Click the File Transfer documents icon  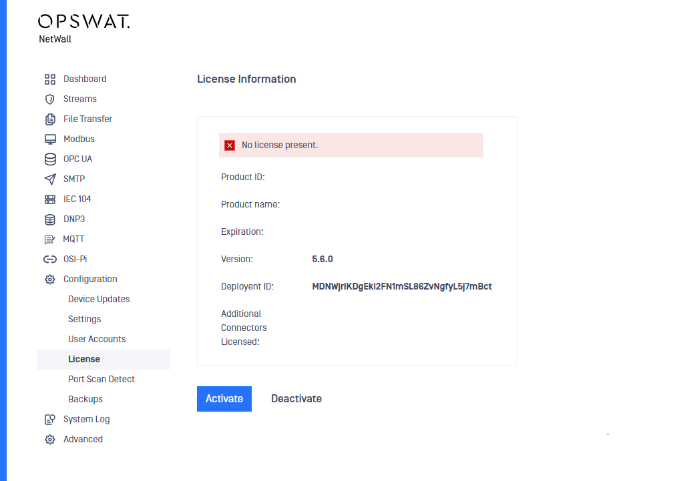coord(50,119)
